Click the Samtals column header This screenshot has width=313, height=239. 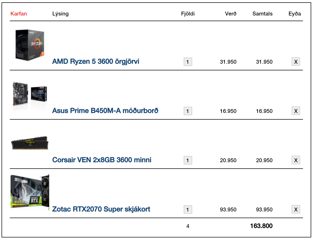(x=262, y=14)
